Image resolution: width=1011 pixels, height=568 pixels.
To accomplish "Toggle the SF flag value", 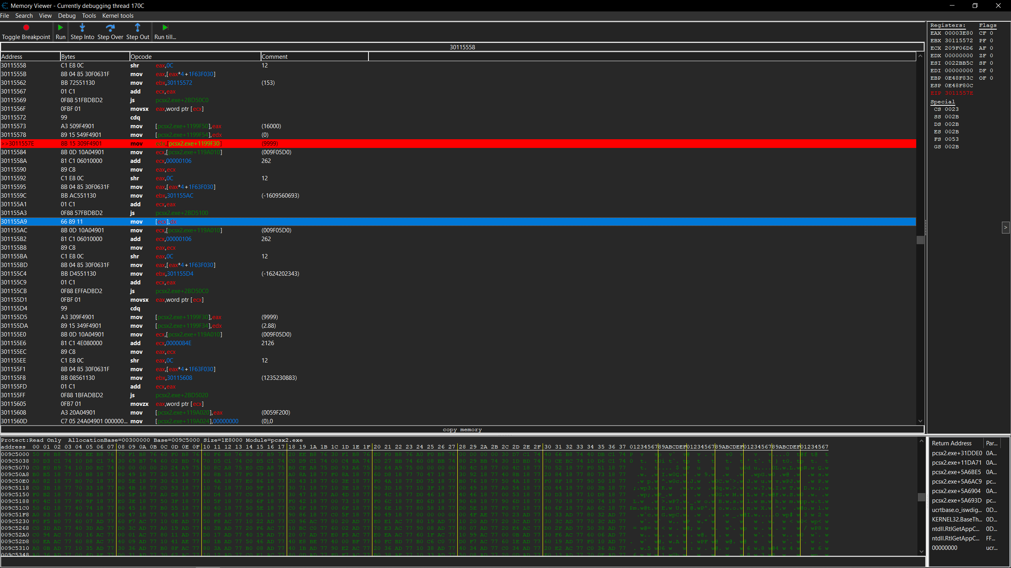I will pyautogui.click(x=991, y=63).
